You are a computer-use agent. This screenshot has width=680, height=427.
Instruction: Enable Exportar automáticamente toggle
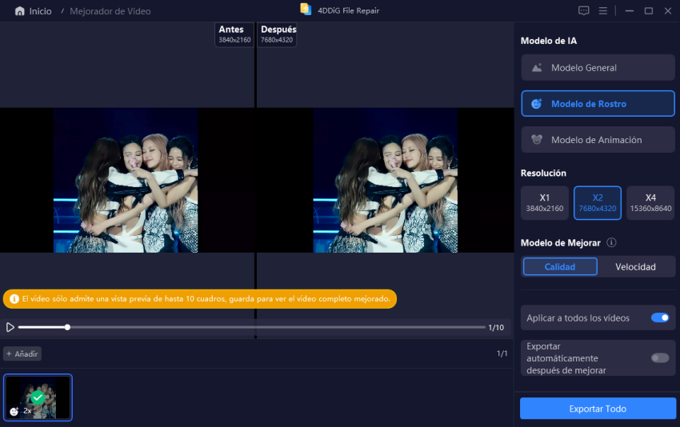[x=660, y=358]
